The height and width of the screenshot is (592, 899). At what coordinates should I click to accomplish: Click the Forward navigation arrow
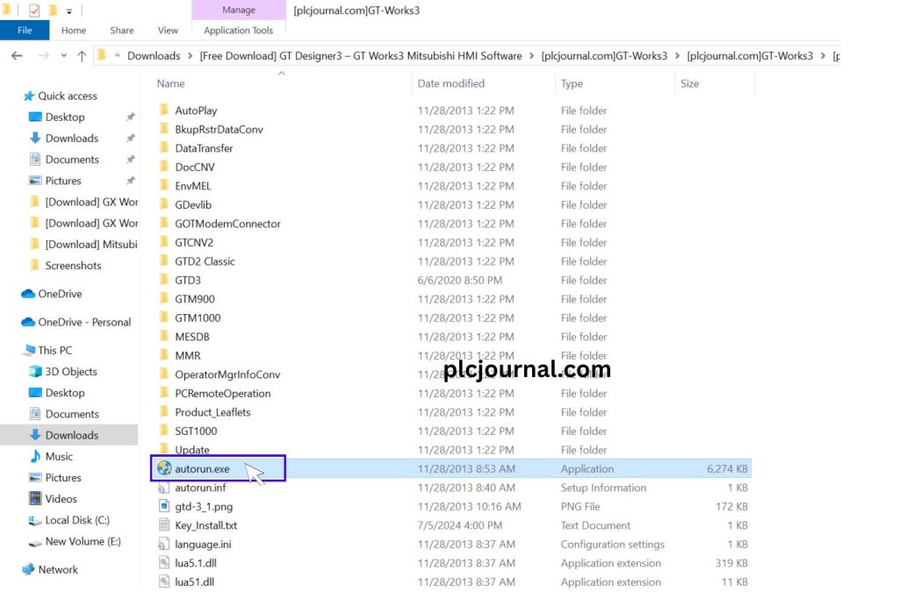point(43,55)
